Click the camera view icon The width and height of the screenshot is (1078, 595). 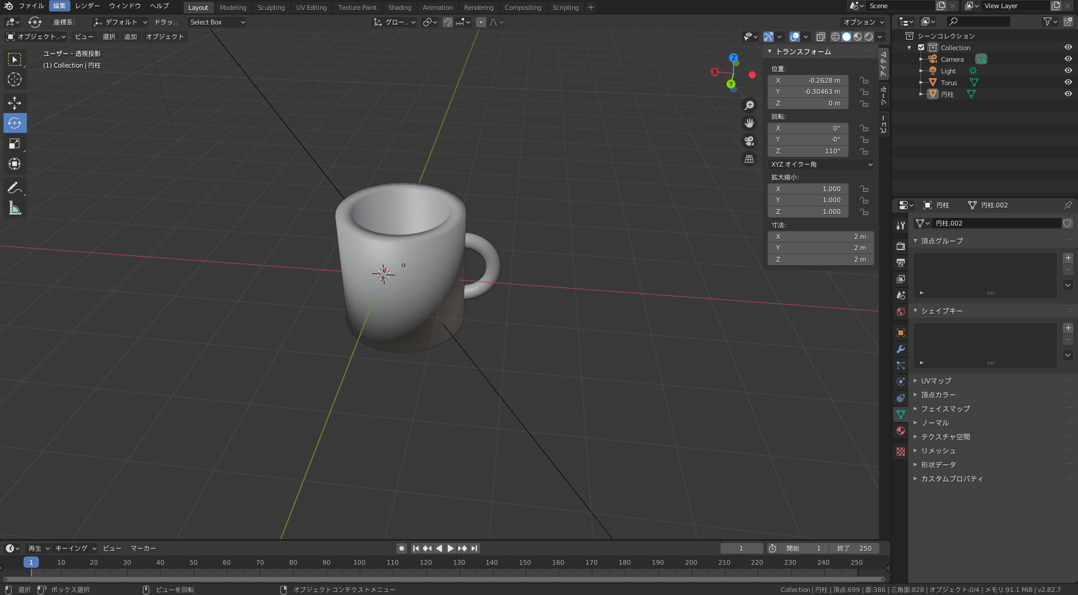749,141
